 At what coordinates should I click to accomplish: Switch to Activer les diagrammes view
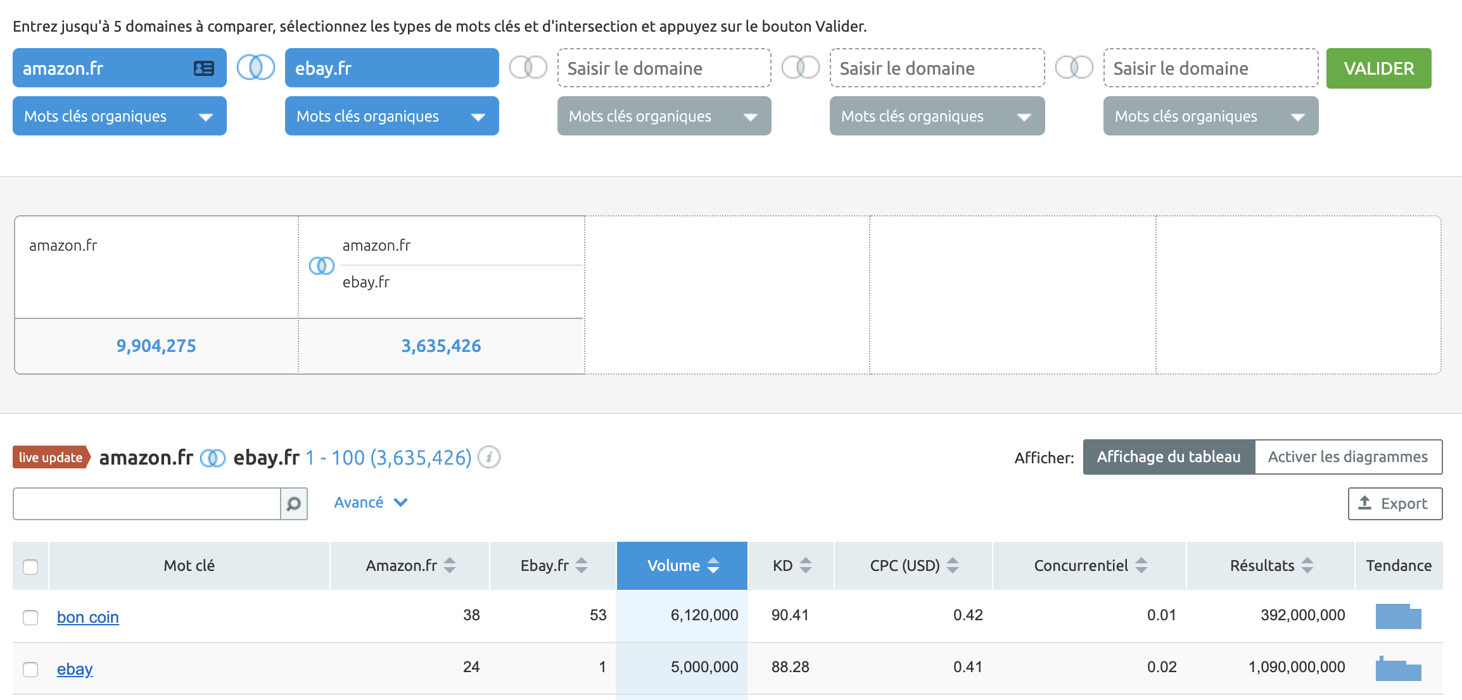[x=1348, y=457]
